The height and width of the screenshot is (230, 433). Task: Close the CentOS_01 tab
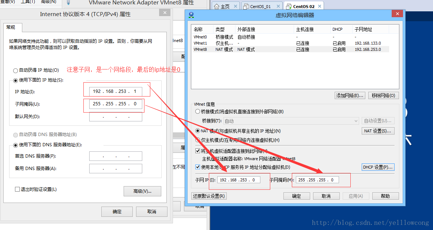278,6
